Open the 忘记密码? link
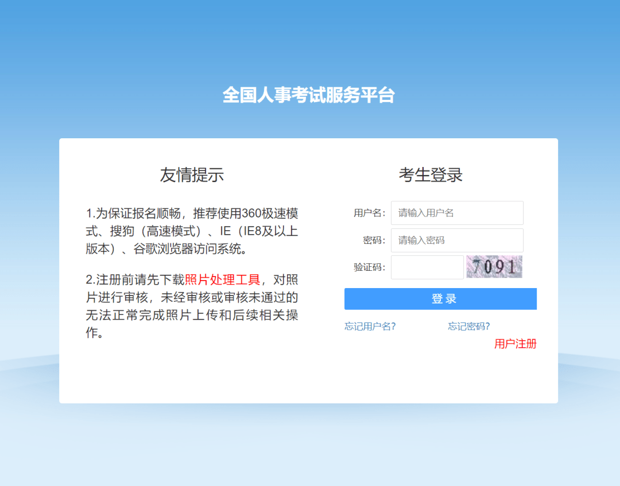620x486 pixels. tap(469, 326)
